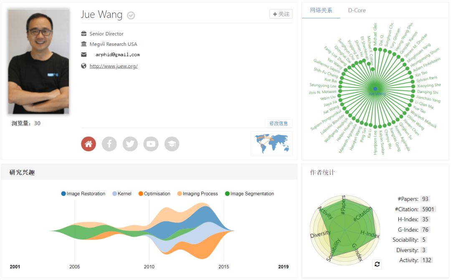Click the 关注 follow button

coord(281,14)
